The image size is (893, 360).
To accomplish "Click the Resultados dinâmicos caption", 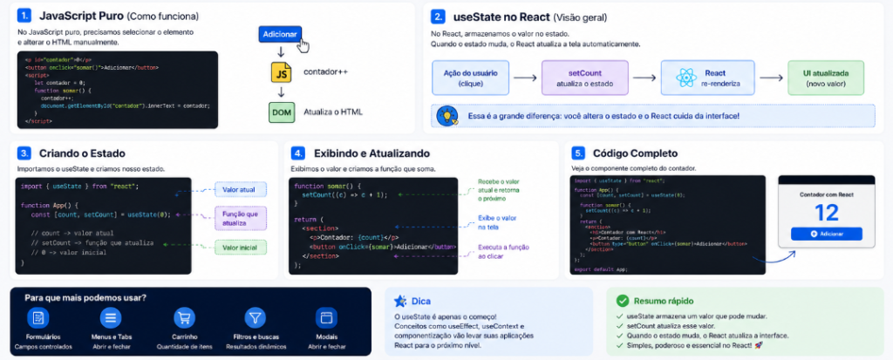I will [x=256, y=346].
